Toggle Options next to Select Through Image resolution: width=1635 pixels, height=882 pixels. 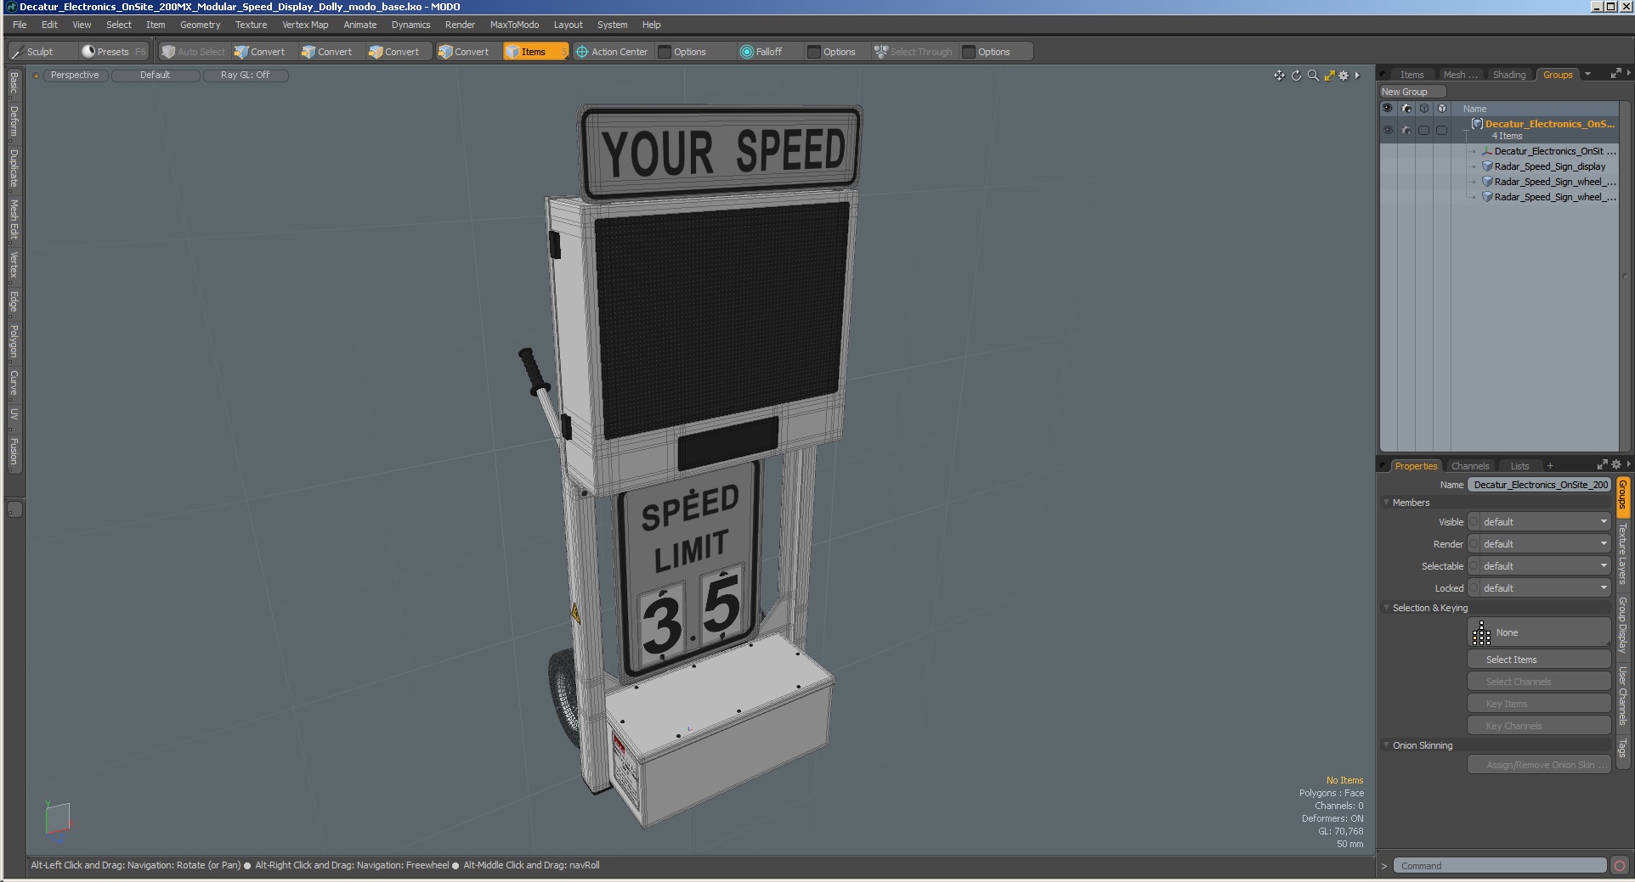coord(994,52)
